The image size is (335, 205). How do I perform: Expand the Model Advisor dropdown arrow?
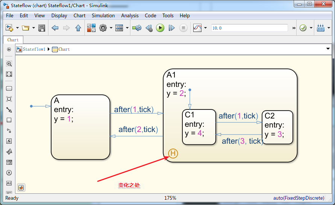311,28
